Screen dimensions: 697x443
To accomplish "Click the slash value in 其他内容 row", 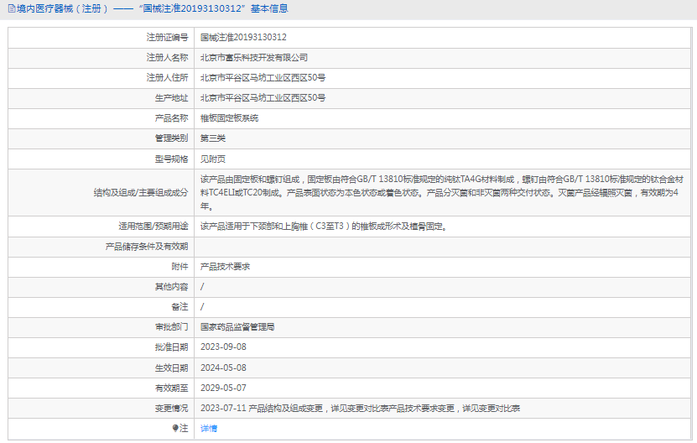I will (x=202, y=286).
